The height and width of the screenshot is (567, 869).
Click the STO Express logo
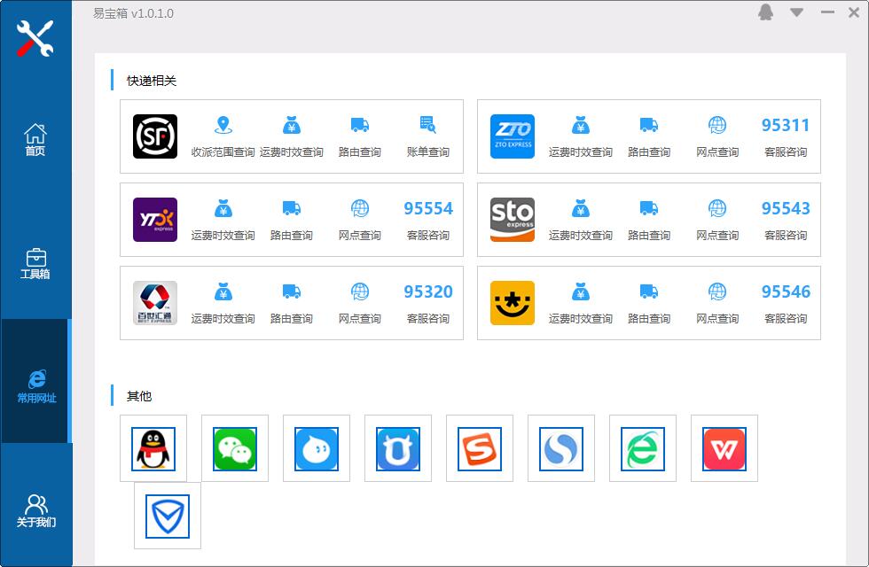tap(513, 220)
